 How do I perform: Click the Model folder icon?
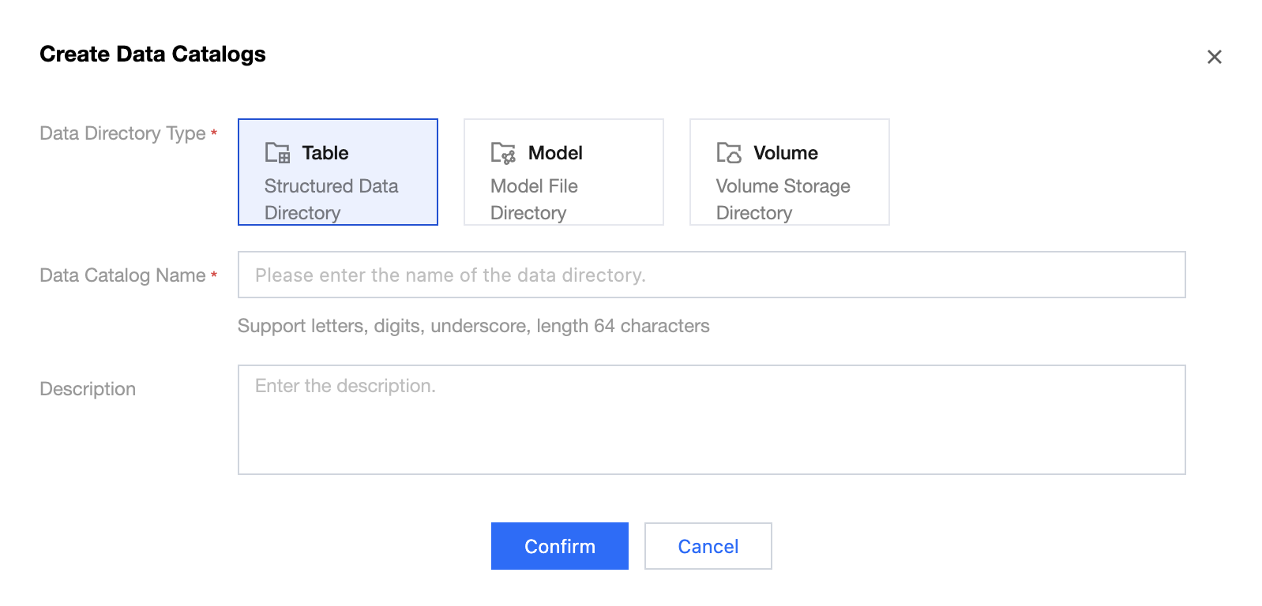503,152
